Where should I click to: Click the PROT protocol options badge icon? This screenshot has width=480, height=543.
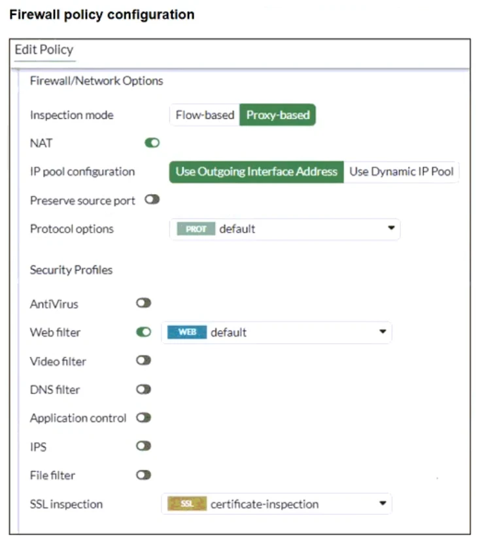pyautogui.click(x=196, y=229)
